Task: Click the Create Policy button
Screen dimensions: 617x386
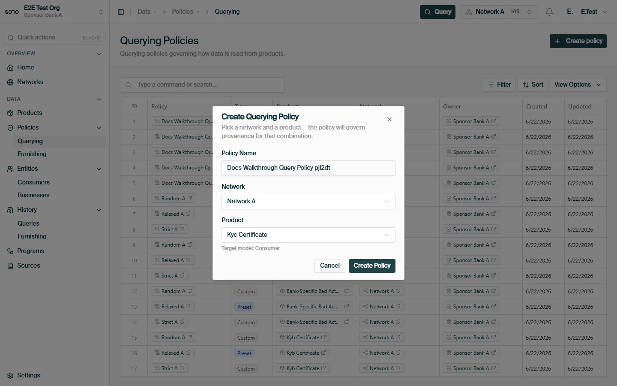Action: pyautogui.click(x=372, y=266)
